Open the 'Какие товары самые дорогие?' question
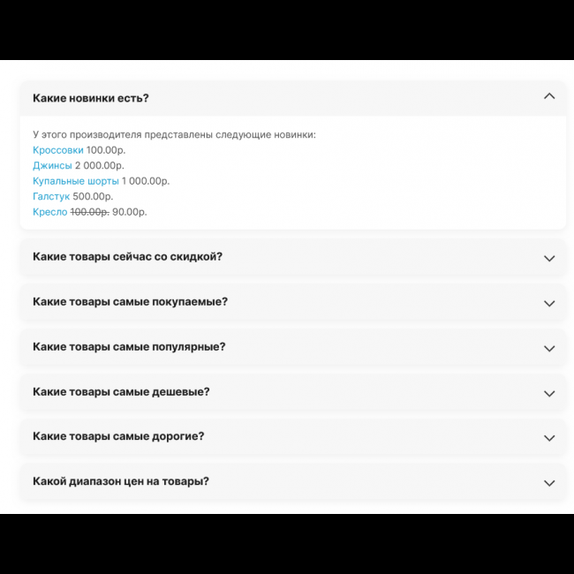The image size is (574, 574). tap(118, 436)
